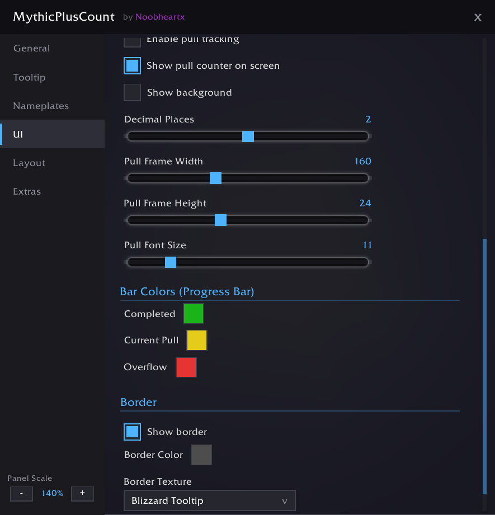Pick the green Completed bar color

click(x=194, y=314)
